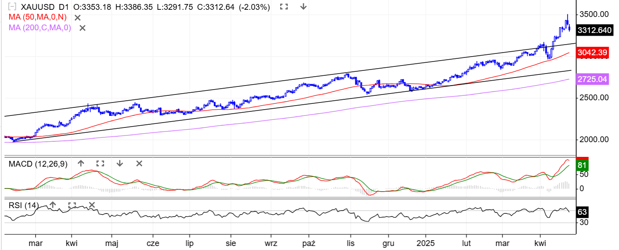The image size is (619, 250).
Task: Click the current price tag 3312.640
Action: pyautogui.click(x=594, y=30)
